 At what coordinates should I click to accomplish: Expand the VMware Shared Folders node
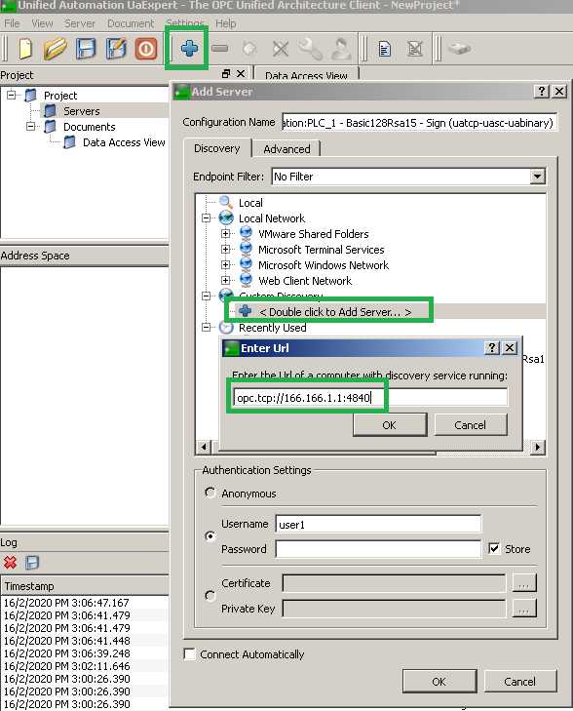pos(225,234)
